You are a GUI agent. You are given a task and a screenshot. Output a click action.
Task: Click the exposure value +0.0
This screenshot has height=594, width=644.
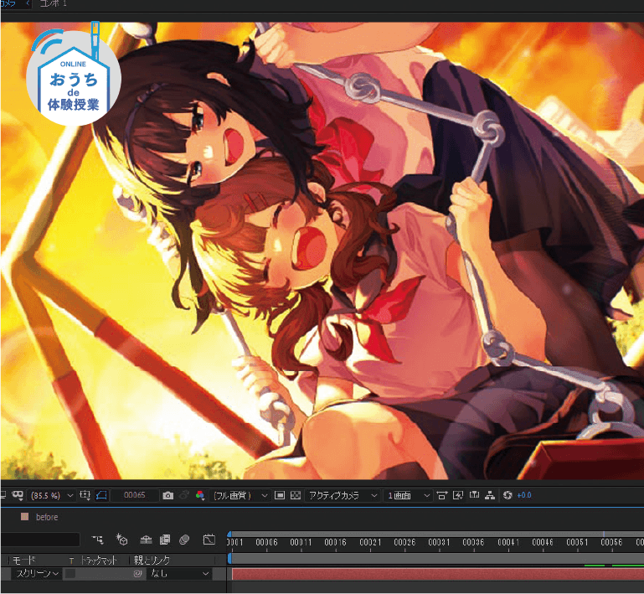point(524,495)
